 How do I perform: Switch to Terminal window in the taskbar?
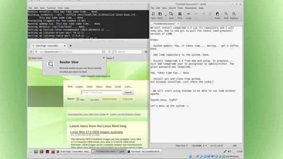pyautogui.click(x=144, y=151)
